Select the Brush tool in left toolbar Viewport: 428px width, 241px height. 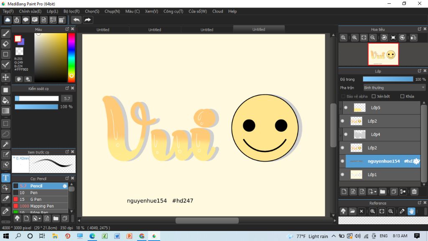[x=6, y=33]
